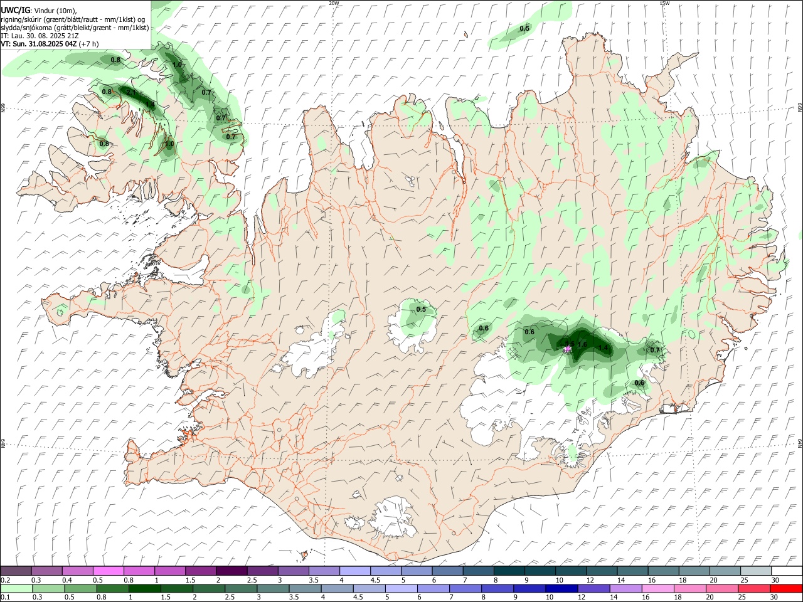Image resolution: width=803 pixels, height=602 pixels.
Task: Click the '(+7 h)' forecast offset text
Action: (x=90, y=44)
